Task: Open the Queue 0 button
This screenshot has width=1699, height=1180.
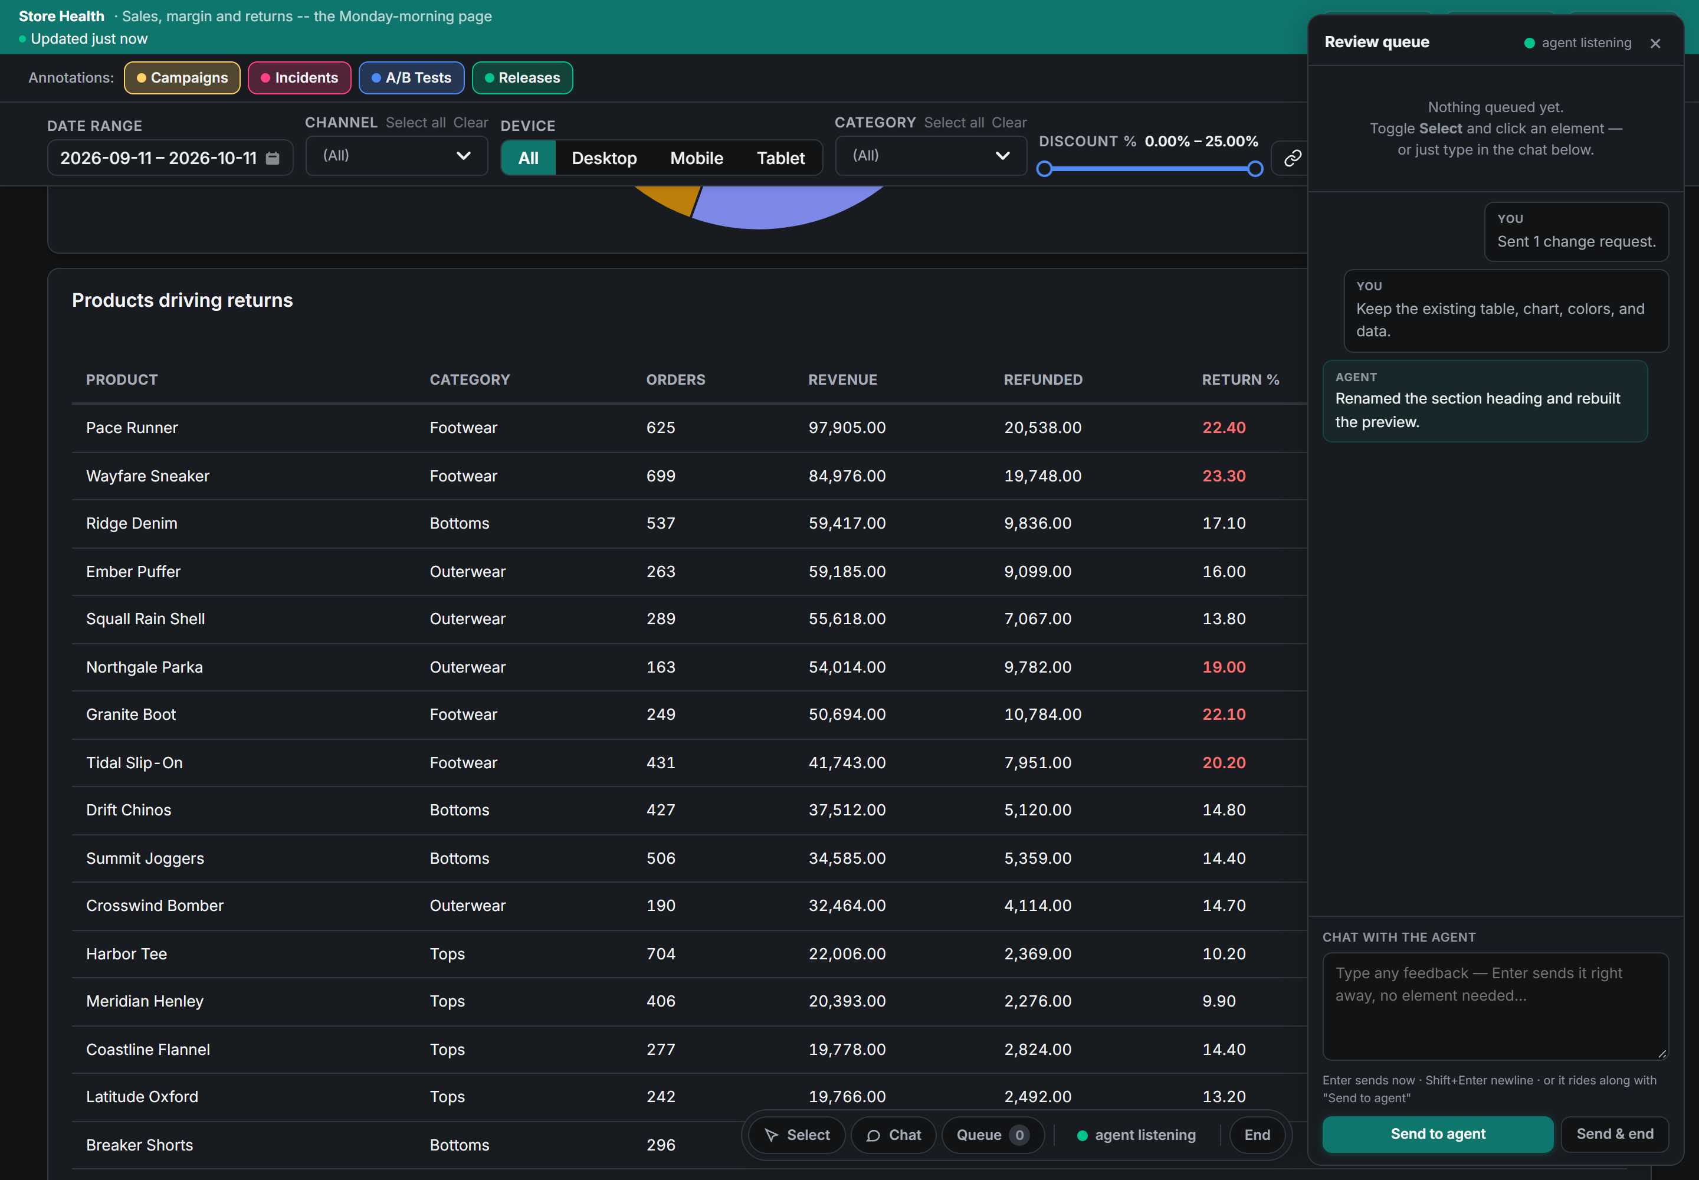Action: click(x=992, y=1135)
